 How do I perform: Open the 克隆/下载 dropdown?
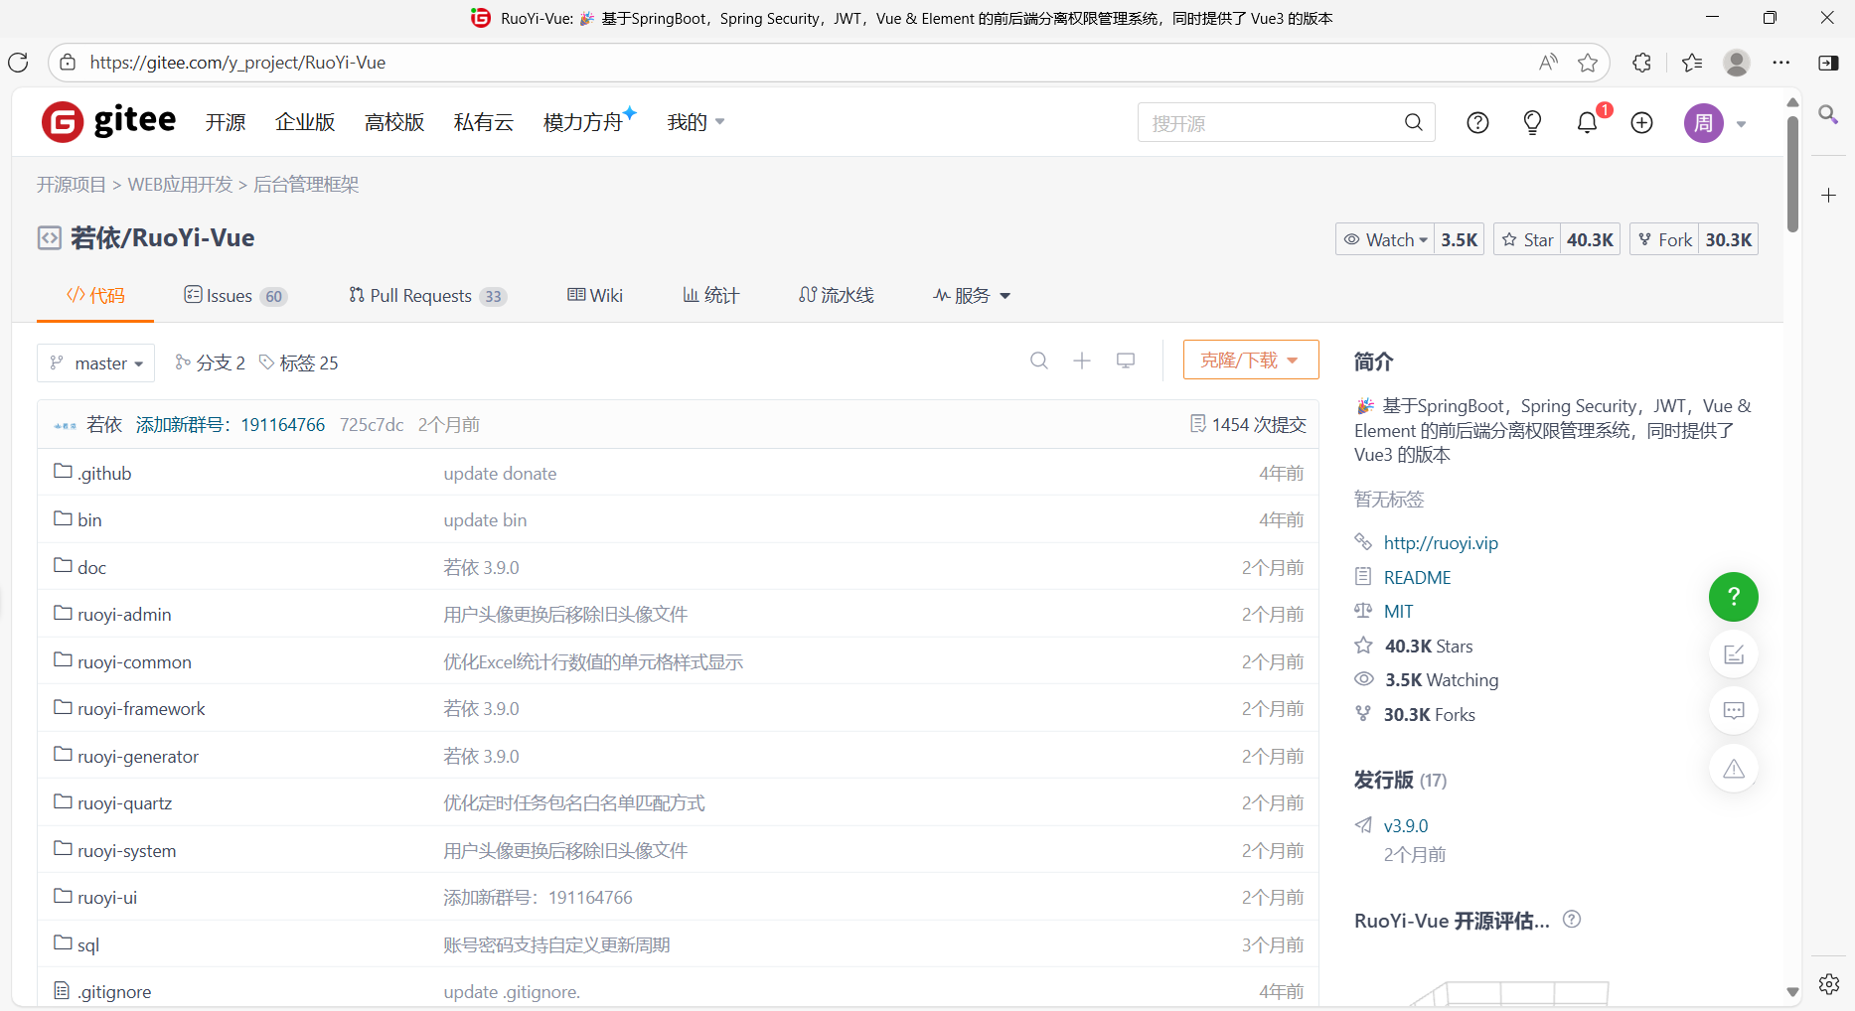tap(1250, 359)
